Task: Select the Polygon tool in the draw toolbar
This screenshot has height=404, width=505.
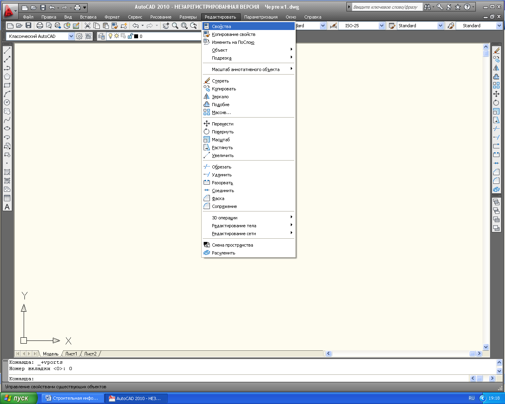Action: [x=7, y=77]
